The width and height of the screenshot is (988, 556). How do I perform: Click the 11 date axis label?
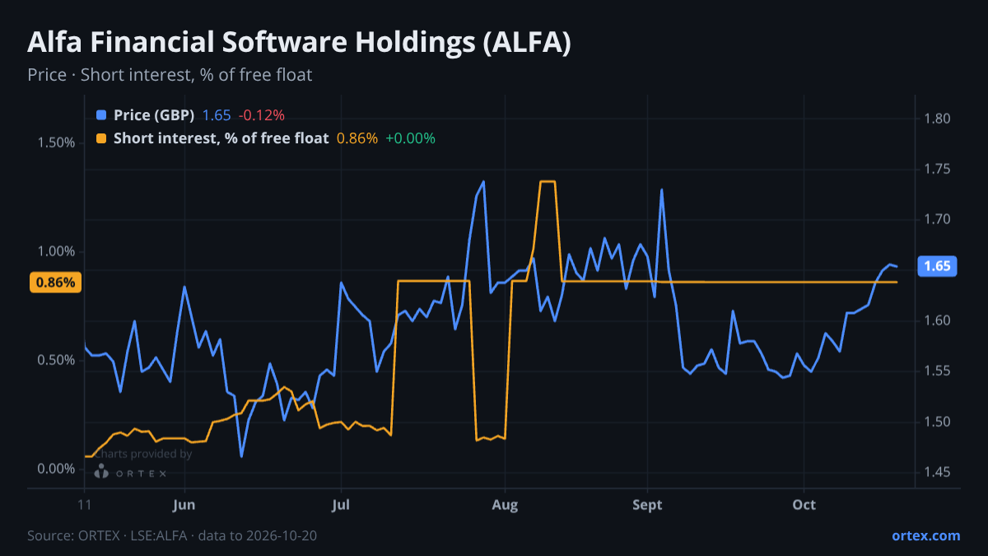(85, 504)
